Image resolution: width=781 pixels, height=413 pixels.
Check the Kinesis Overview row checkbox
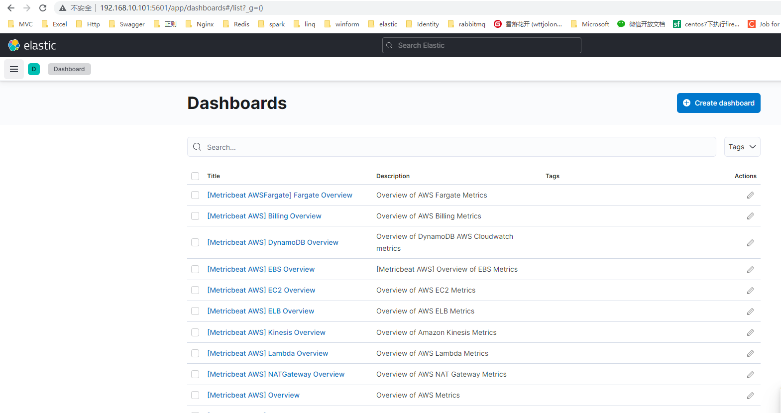click(x=195, y=332)
